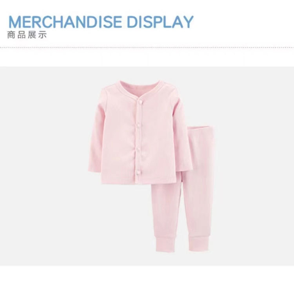
Task: Click the gray photo background left of the outfit
Action: click(43, 165)
